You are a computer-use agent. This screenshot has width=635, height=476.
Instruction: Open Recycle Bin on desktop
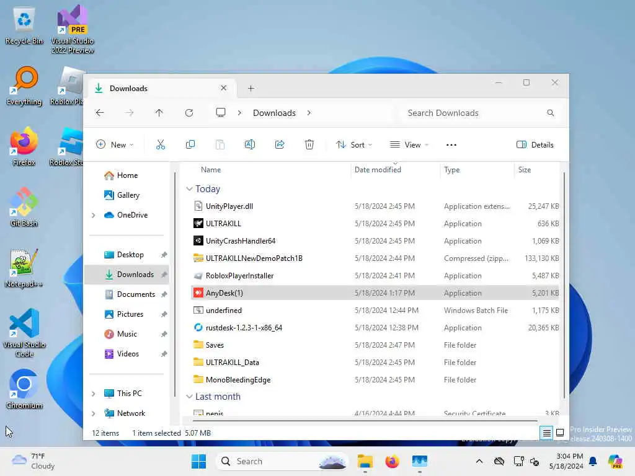tap(24, 25)
